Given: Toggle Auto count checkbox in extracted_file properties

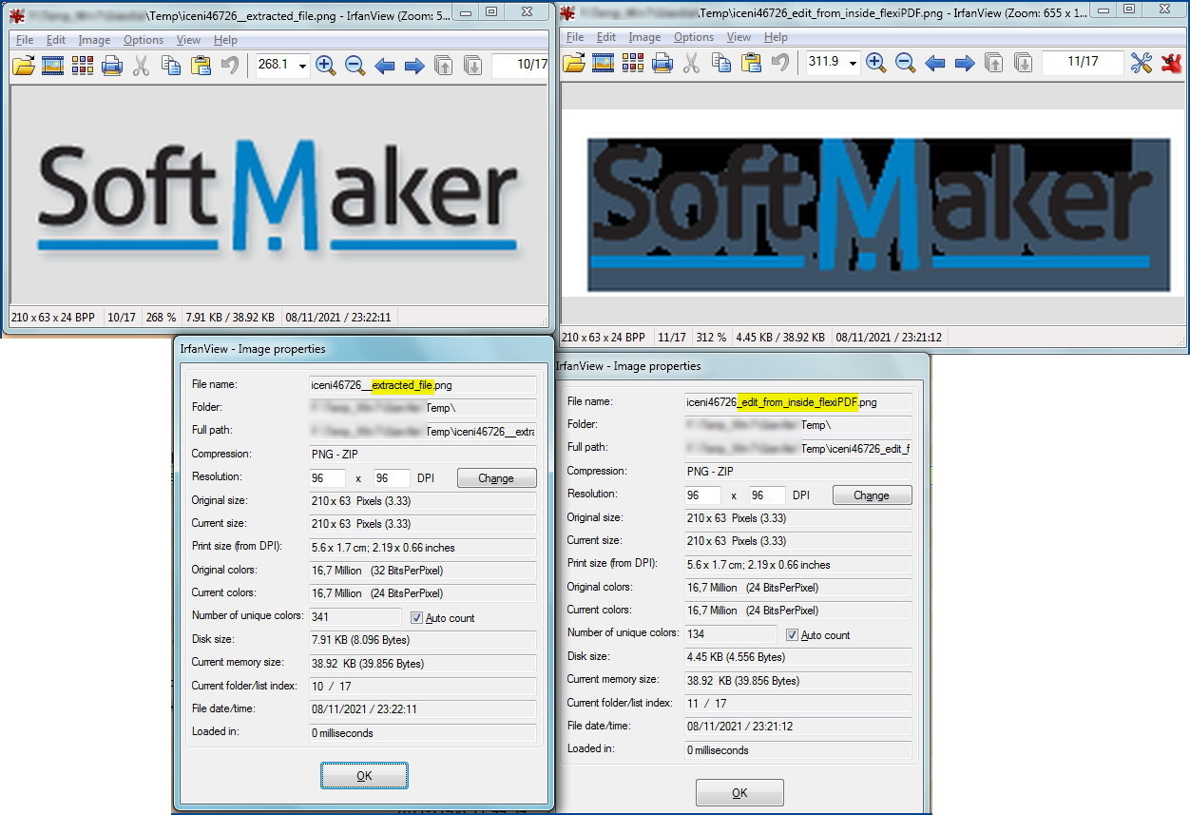Looking at the screenshot, I should 416,617.
